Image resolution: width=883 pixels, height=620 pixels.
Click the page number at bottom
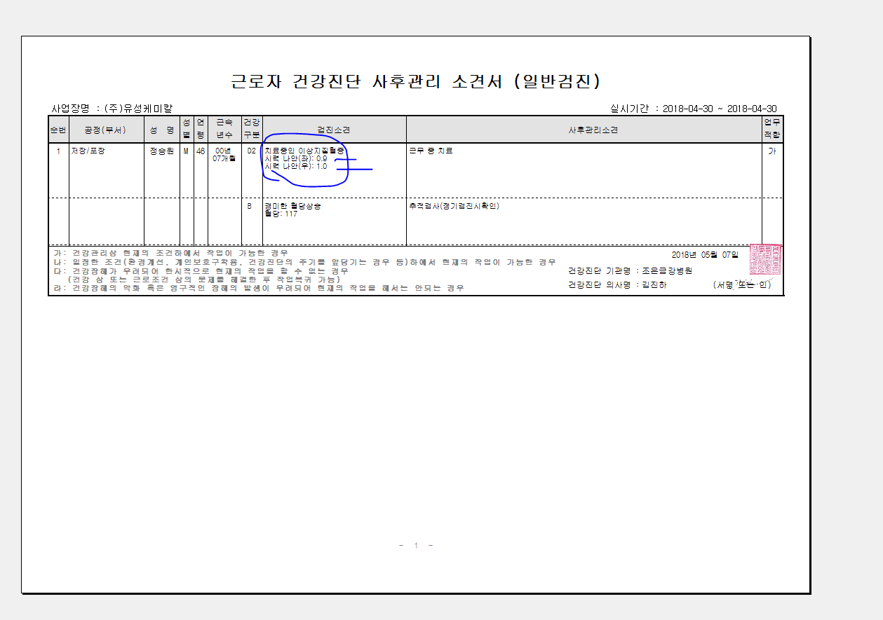pyautogui.click(x=416, y=546)
